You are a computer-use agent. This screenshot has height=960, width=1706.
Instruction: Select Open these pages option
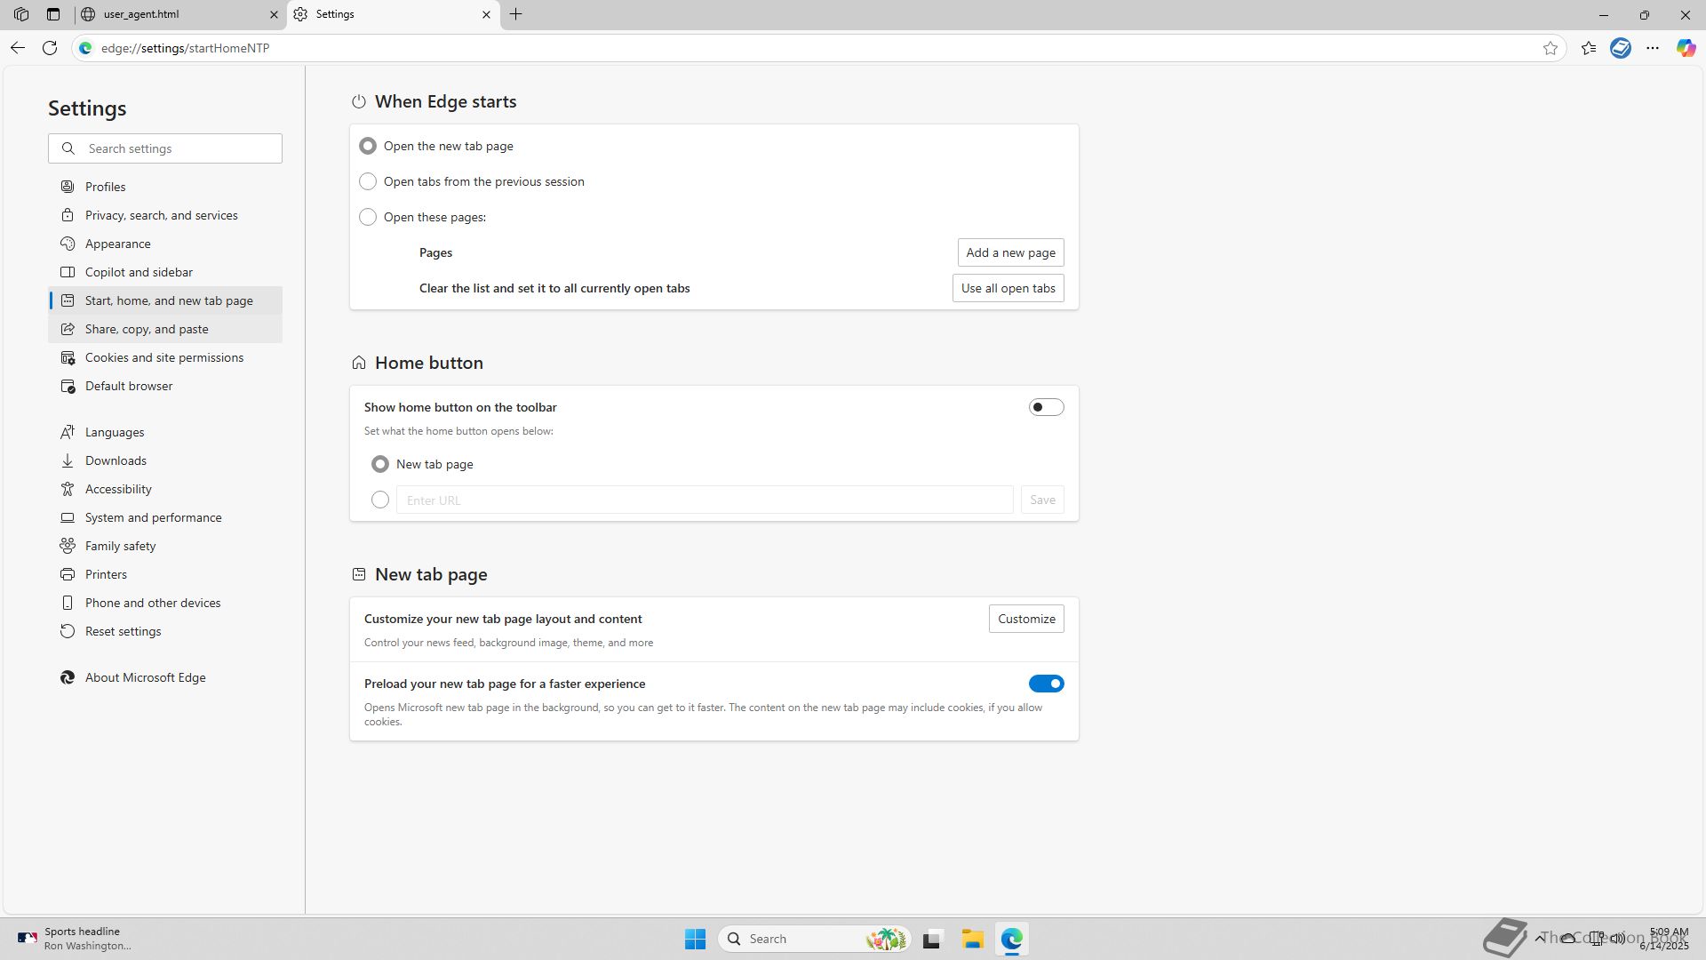tap(368, 217)
